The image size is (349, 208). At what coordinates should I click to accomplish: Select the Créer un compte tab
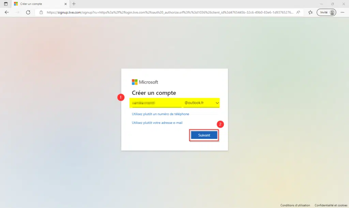point(40,4)
